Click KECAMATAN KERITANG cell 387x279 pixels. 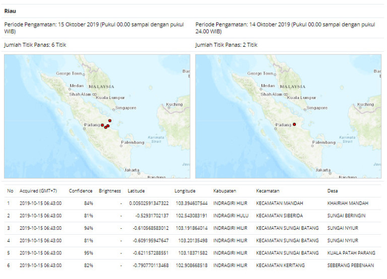(280, 265)
